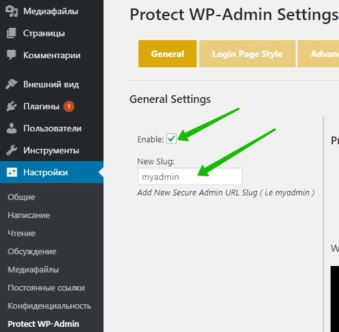
Task: Click the Страницы pages icon
Action: tap(11, 33)
